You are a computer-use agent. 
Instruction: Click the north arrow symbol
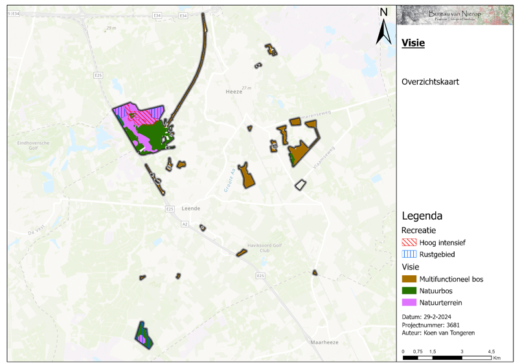pyautogui.click(x=383, y=26)
